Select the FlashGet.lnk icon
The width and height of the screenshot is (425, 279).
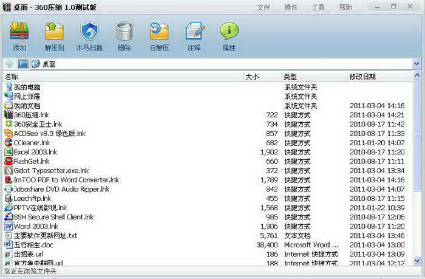tap(8, 161)
